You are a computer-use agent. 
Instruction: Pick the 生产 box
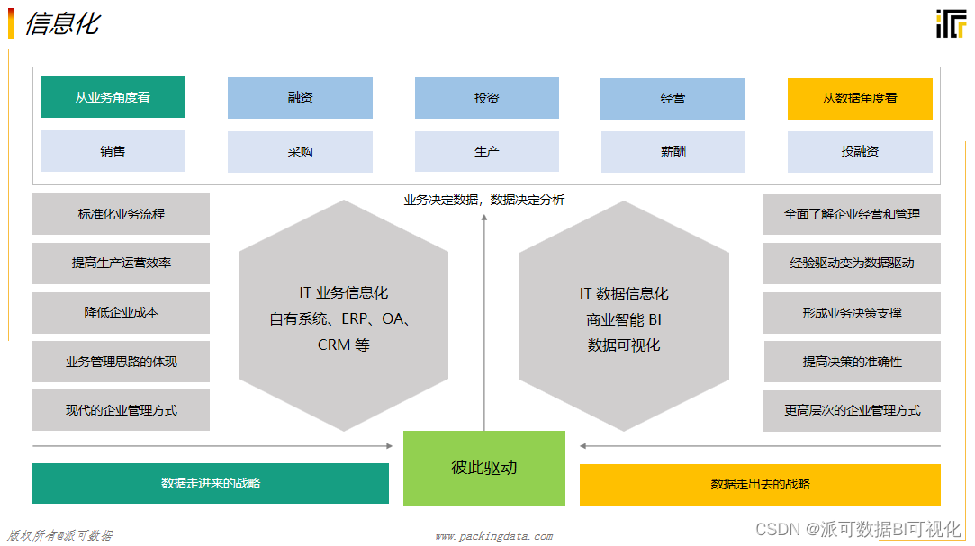click(487, 151)
